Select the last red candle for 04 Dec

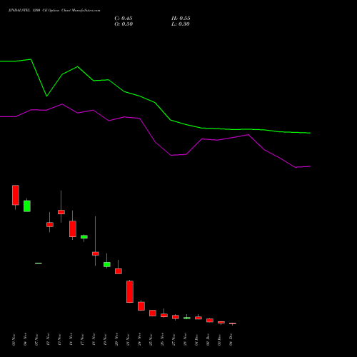233,323
